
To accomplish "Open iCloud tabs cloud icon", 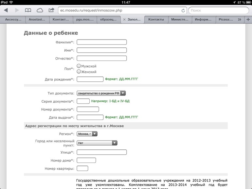I will point(40,10).
